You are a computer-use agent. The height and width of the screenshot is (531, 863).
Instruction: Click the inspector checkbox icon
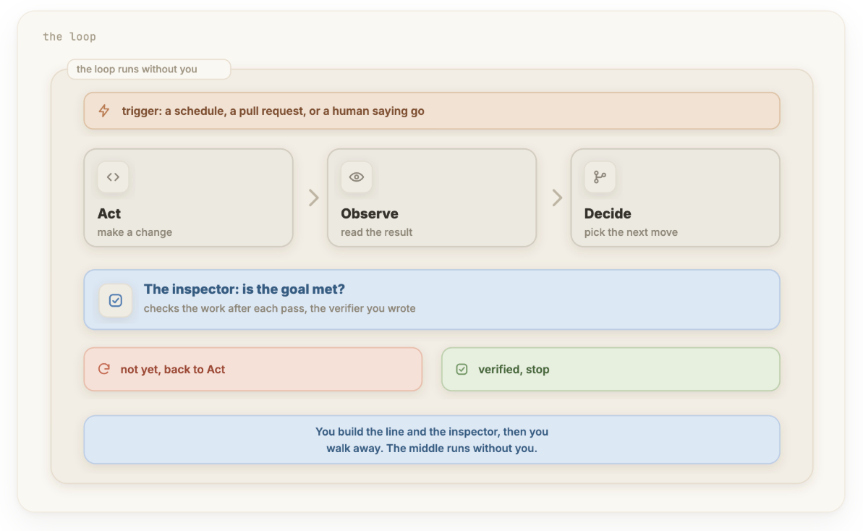tap(116, 300)
